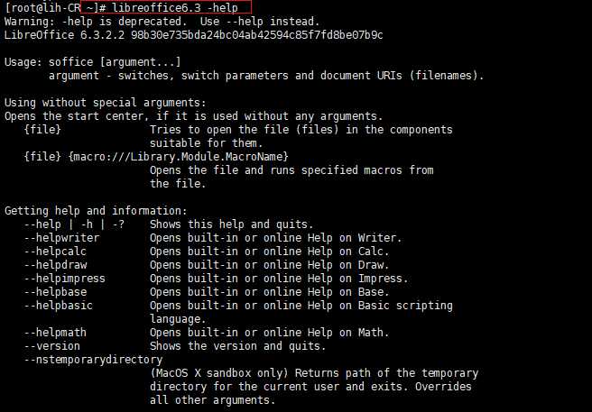The height and width of the screenshot is (412, 592).
Task: Click the 'Using without special arguments:' heading
Action: coord(106,103)
